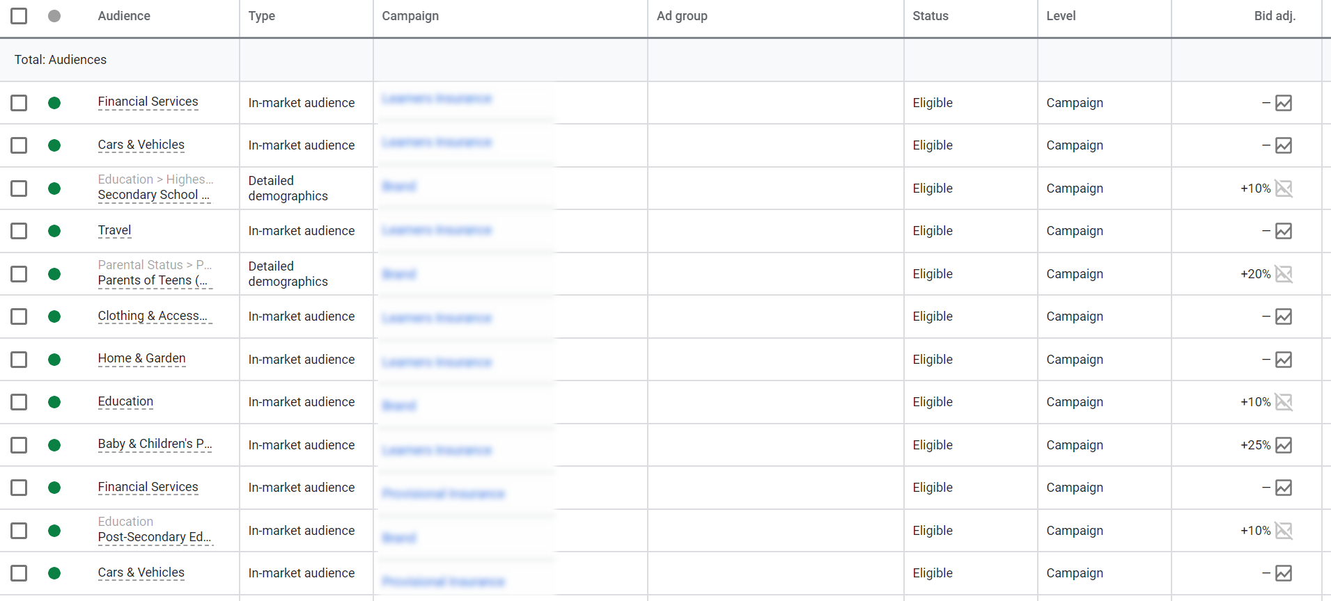
Task: Check the Travel audience row checkbox
Action: [x=19, y=231]
